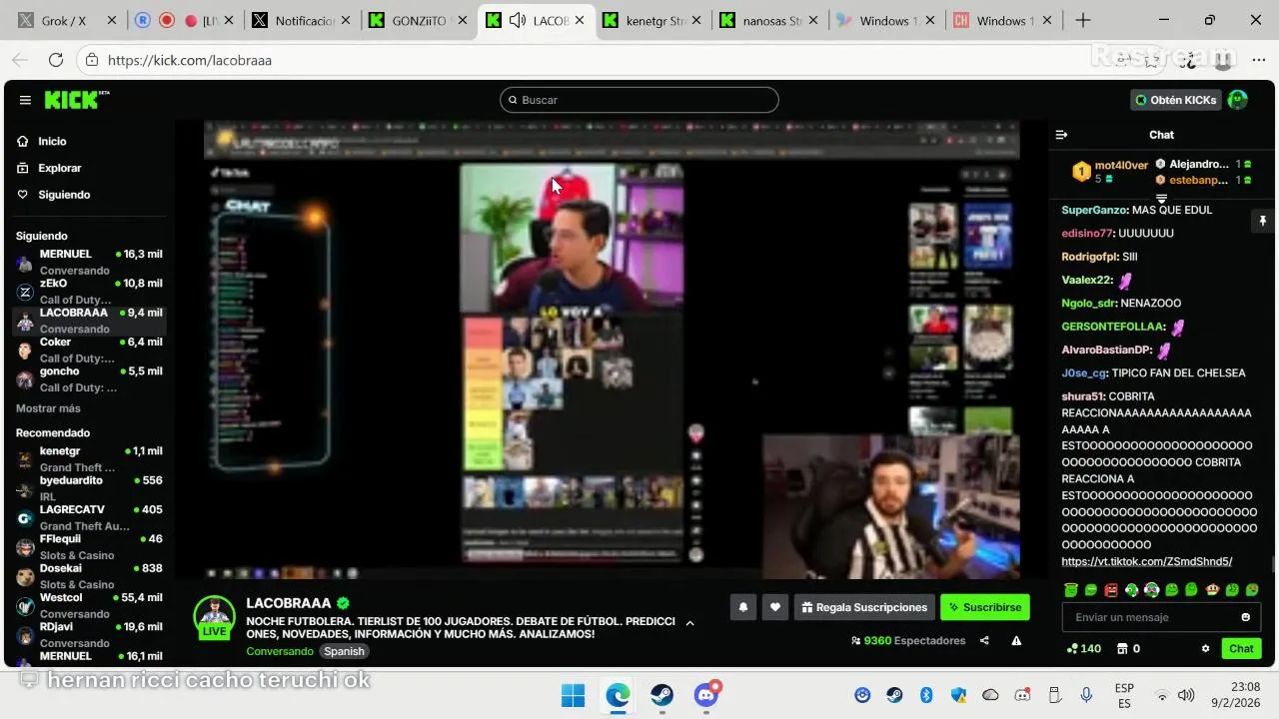Click the share stream icon
Image resolution: width=1279 pixels, height=719 pixels.
tap(984, 640)
